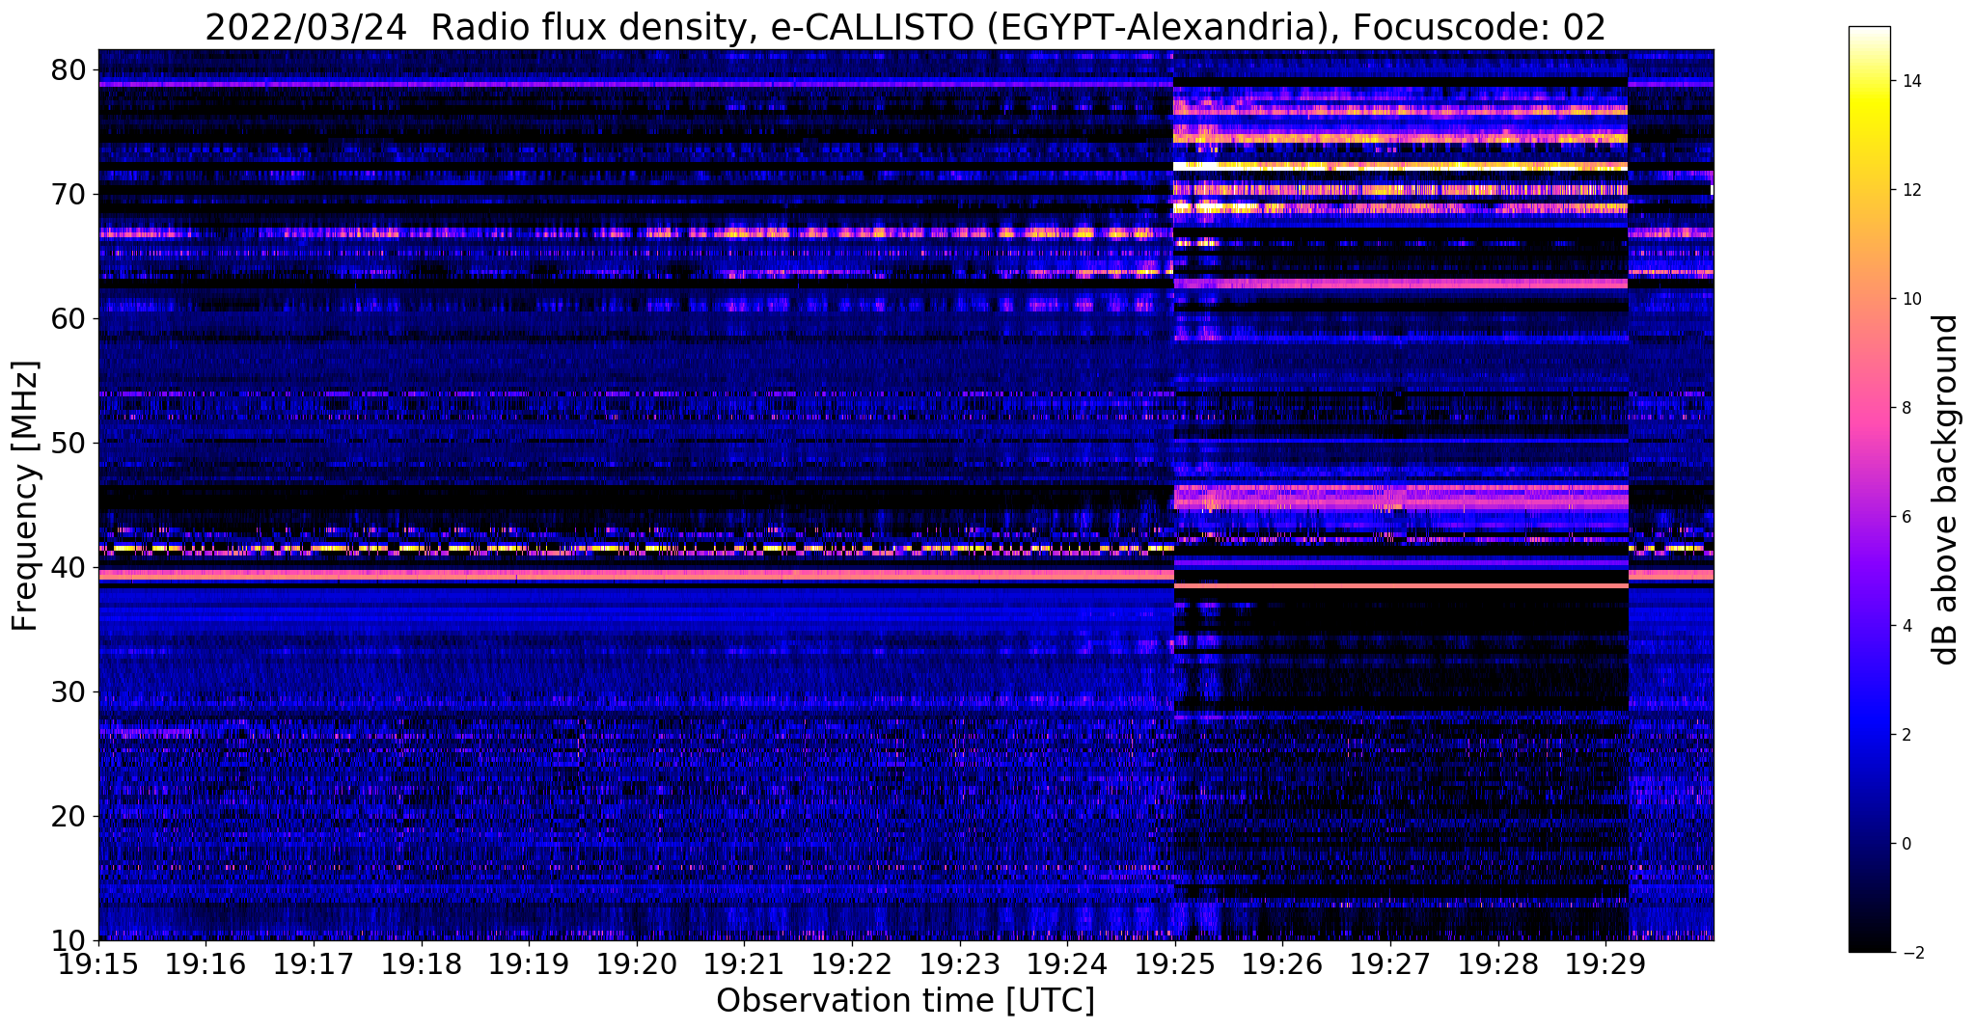
Task: Click the 19:28 time tick label
Action: click(x=1497, y=963)
